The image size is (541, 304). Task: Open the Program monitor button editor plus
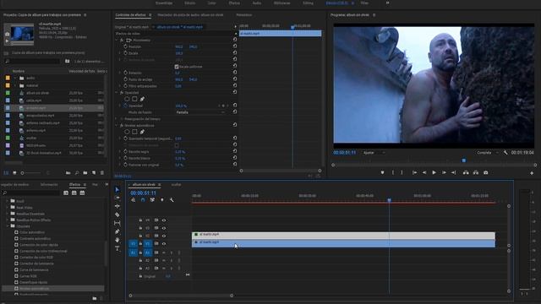(x=532, y=173)
